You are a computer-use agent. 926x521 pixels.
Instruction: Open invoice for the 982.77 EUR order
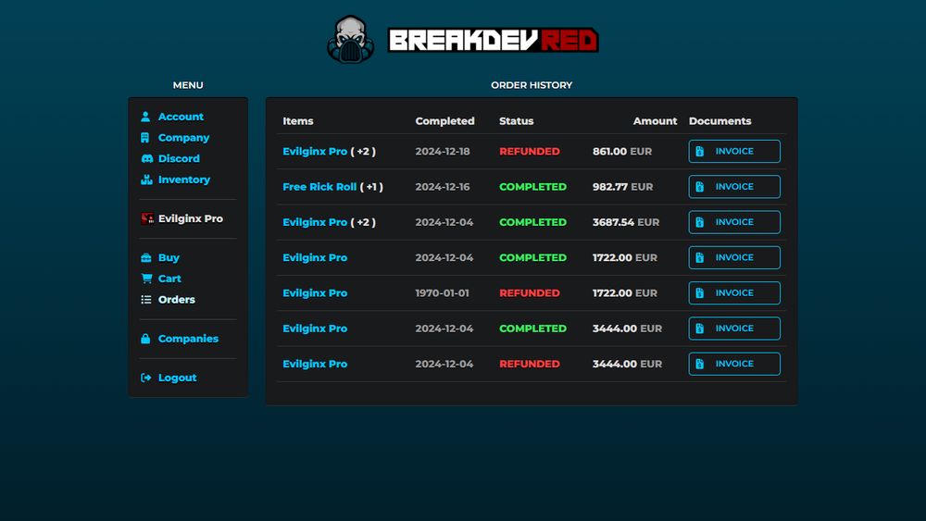pos(734,186)
